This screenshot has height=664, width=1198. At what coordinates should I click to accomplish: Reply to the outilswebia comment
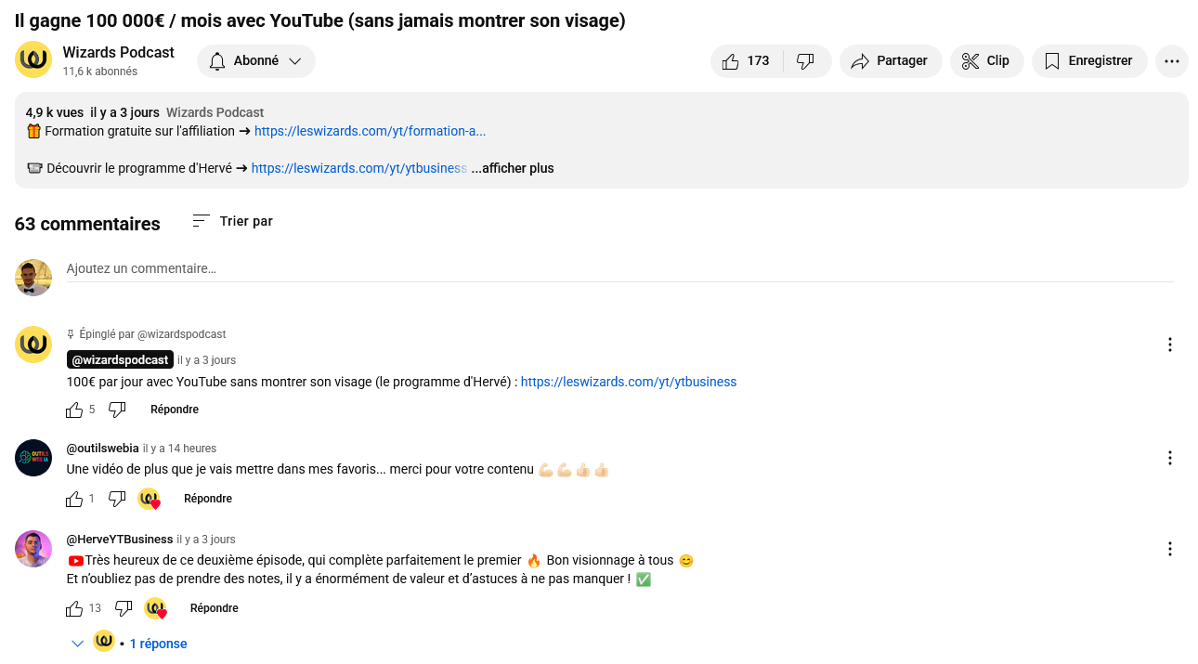click(208, 499)
